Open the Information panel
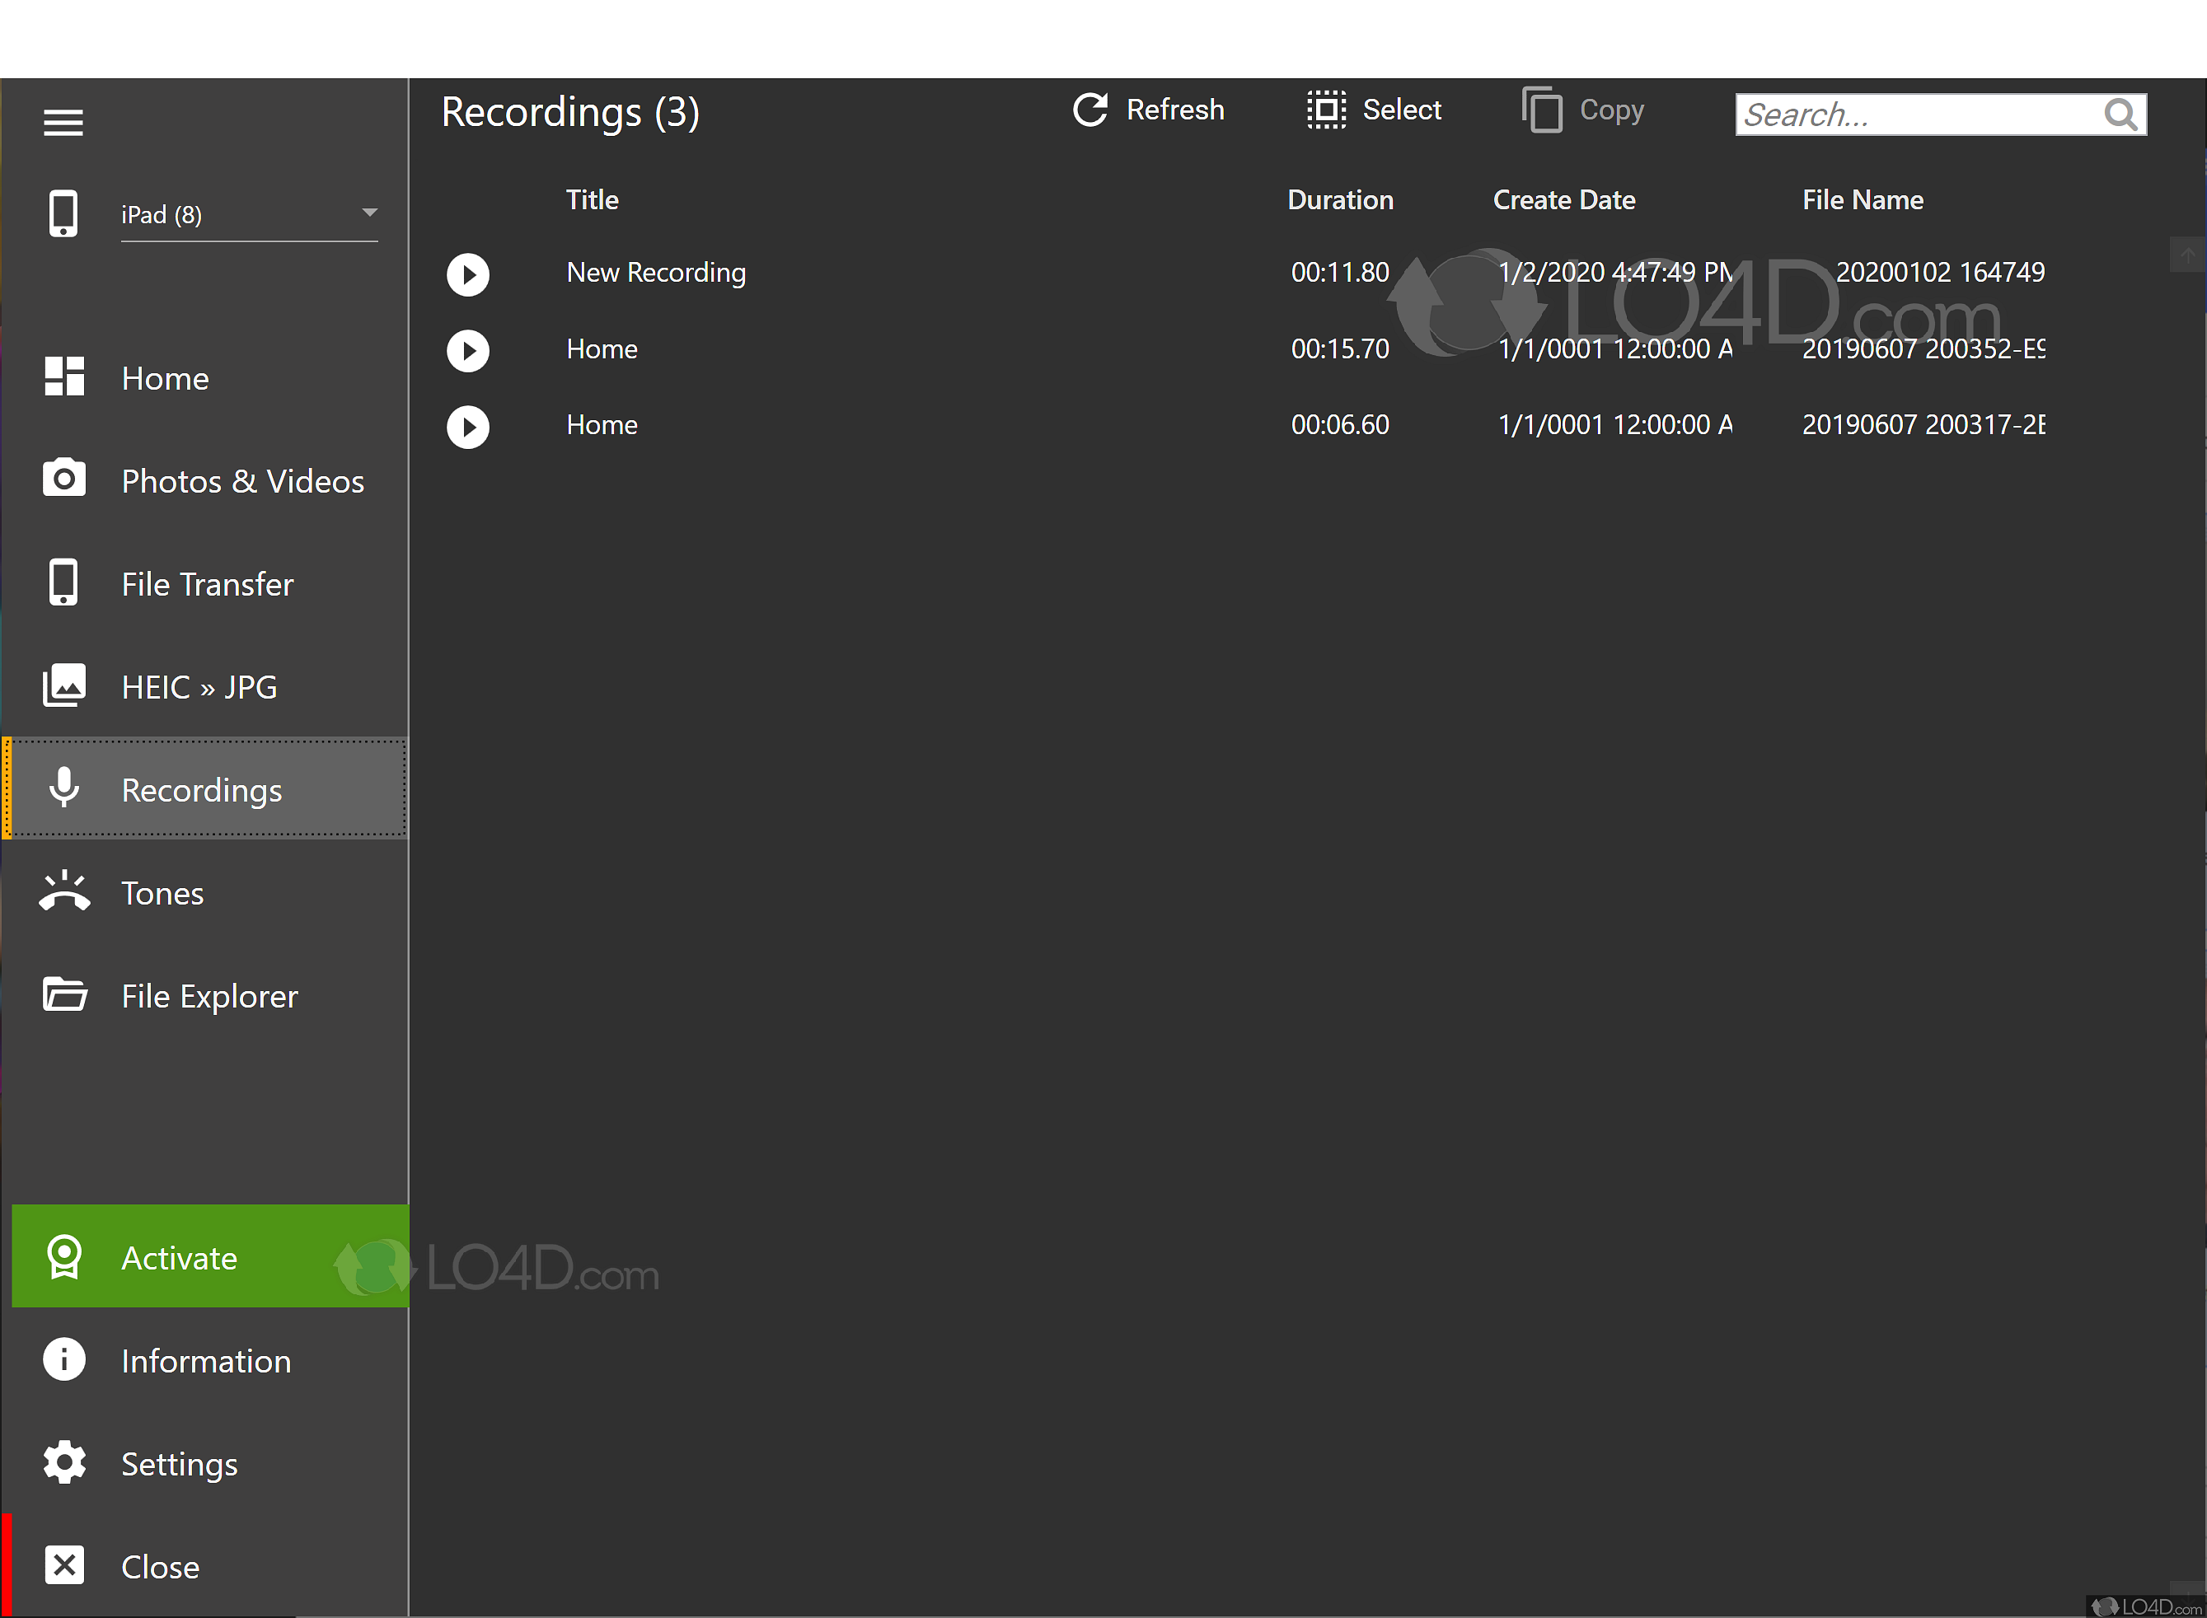The image size is (2207, 1618). pos(206,1360)
